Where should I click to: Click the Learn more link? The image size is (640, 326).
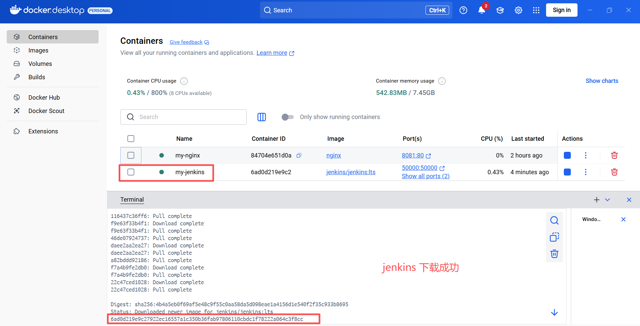[272, 53]
